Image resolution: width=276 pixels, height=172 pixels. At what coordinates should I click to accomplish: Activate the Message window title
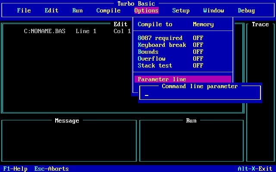pos(67,120)
